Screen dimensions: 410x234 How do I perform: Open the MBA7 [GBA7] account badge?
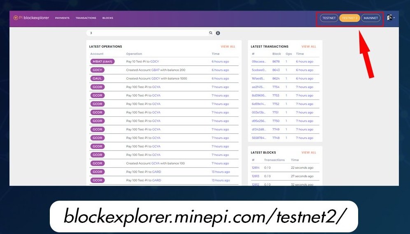[102, 61]
